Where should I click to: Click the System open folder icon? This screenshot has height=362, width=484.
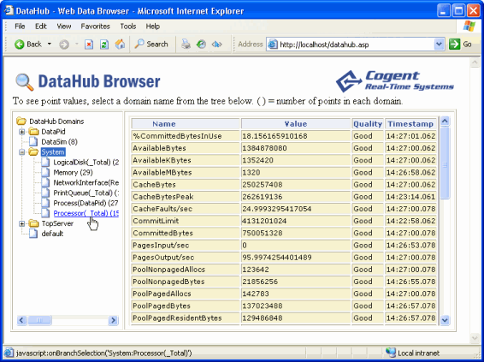[33, 151]
